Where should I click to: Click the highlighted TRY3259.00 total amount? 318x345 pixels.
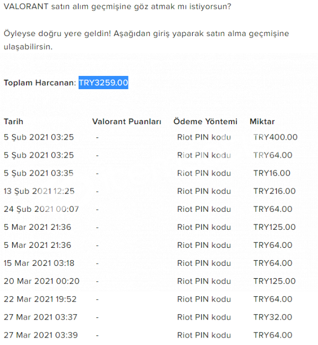point(104,82)
